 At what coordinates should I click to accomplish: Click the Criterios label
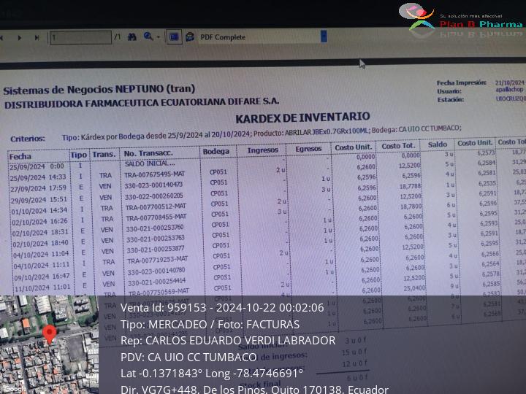[x=28, y=139]
